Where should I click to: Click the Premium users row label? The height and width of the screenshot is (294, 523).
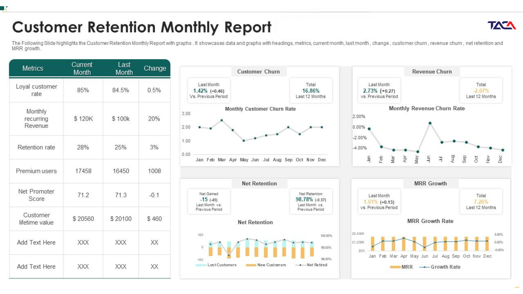pyautogui.click(x=36, y=171)
